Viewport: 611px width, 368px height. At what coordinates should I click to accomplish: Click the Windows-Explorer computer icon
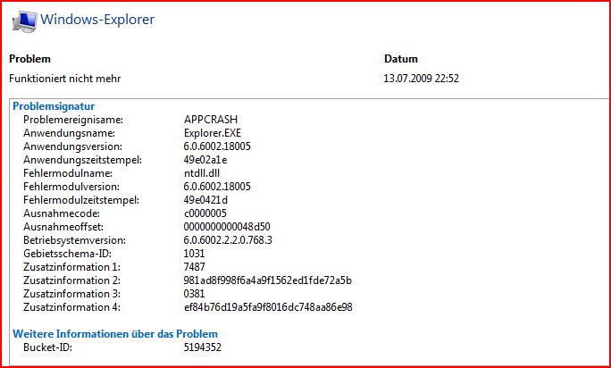(x=24, y=21)
